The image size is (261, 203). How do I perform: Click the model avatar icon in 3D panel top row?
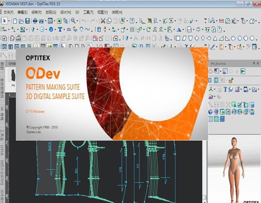coord(225,72)
